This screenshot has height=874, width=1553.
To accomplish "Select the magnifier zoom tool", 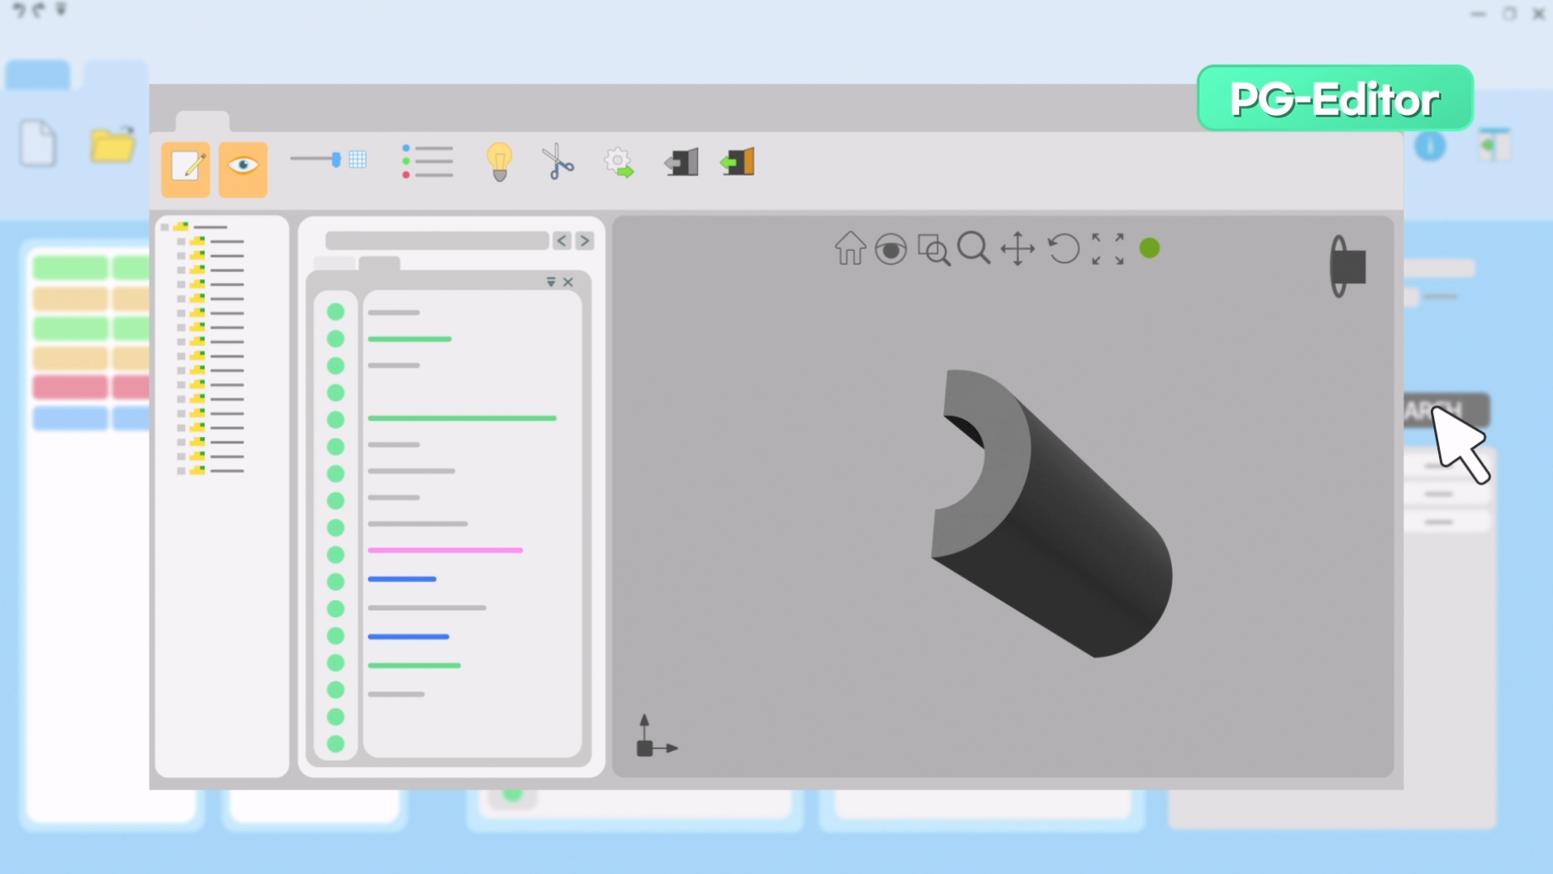I will click(973, 248).
